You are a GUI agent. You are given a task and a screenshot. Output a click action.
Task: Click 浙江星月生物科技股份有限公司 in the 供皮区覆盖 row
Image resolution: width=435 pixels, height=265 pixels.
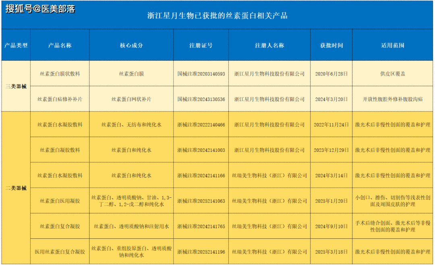coord(269,74)
